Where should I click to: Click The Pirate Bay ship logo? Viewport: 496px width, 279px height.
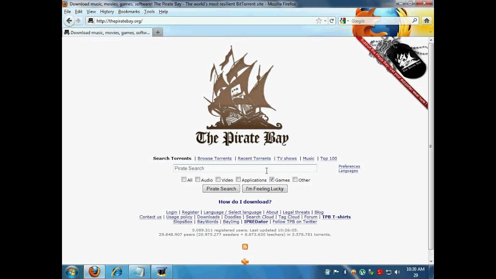coord(242,96)
